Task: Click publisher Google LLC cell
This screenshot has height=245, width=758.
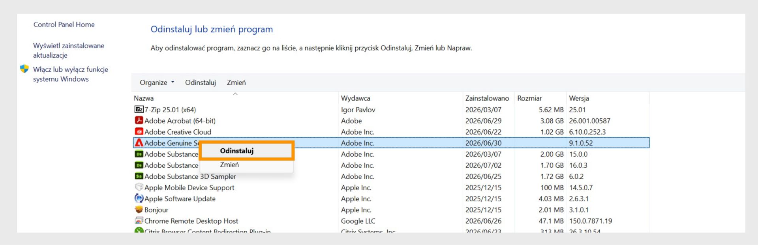Action: point(358,221)
